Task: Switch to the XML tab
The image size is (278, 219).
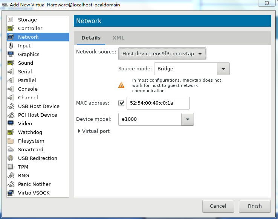Action: (118, 38)
